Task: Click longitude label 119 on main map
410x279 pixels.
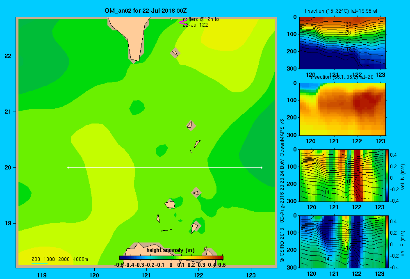Action: [x=42, y=275]
